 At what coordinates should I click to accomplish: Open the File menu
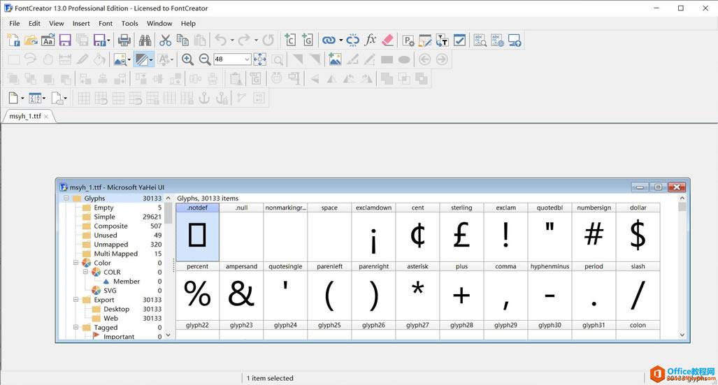[15, 23]
